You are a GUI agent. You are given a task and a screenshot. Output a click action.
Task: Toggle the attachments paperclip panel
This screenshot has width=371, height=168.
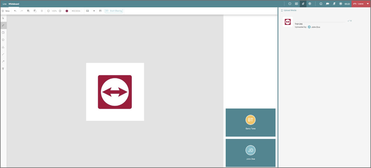pyautogui.click(x=303, y=4)
